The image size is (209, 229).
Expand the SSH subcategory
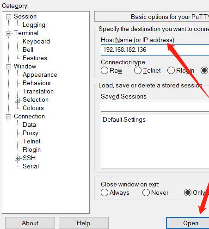(17, 158)
